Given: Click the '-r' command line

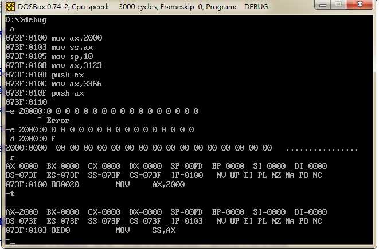Looking at the screenshot, I should point(10,157).
